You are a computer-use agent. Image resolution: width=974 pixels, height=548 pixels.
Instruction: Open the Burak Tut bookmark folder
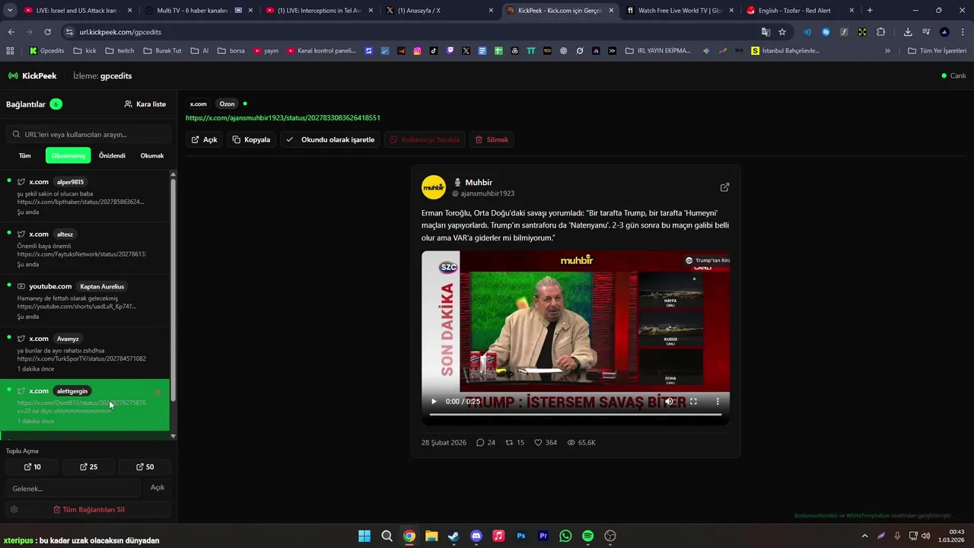click(x=162, y=51)
